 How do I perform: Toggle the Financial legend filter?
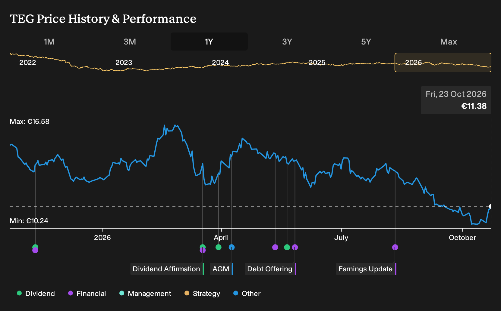[x=87, y=294]
